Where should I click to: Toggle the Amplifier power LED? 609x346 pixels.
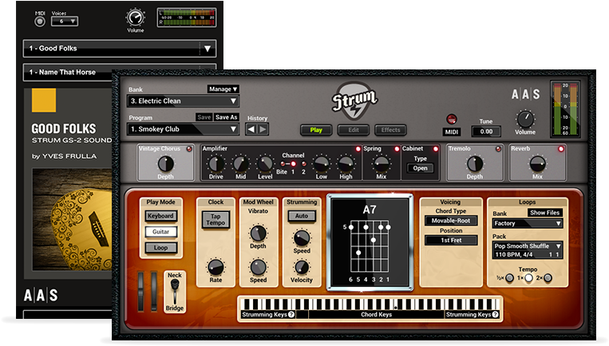pyautogui.click(x=358, y=149)
